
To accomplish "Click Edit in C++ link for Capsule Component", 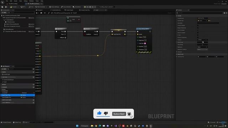I will tap(31, 18).
